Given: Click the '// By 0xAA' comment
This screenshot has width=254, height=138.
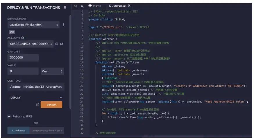Looking at the screenshot, I should pos(97,15).
